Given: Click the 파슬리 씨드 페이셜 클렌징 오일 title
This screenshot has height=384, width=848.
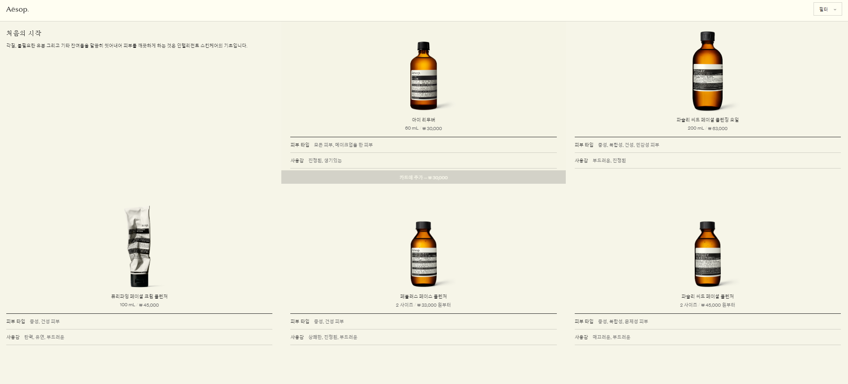Looking at the screenshot, I should tap(707, 120).
